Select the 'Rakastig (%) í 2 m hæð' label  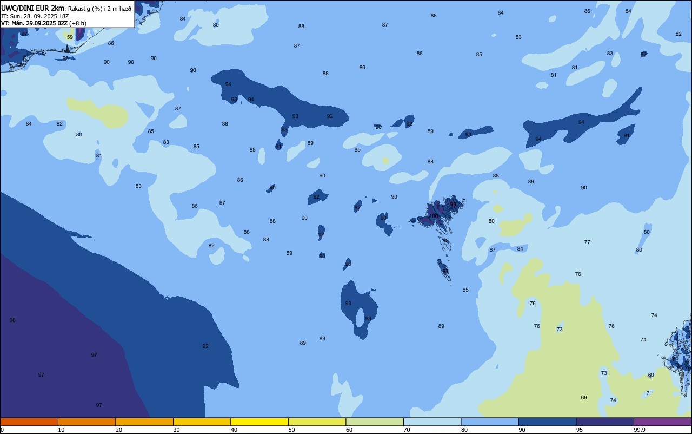click(99, 8)
